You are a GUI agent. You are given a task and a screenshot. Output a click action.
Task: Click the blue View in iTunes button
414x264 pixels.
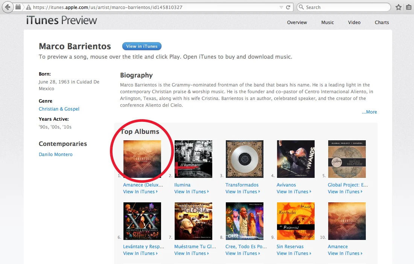click(x=142, y=46)
